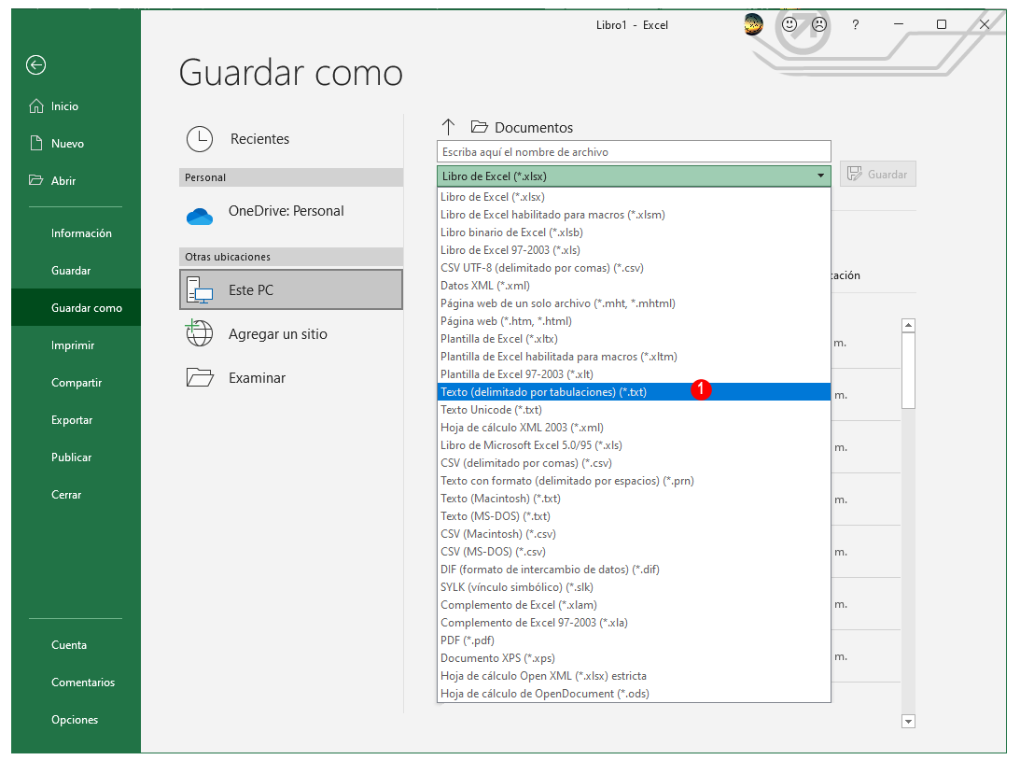Select the OneDrive cloud icon
Image resolution: width=1020 pixels, height=760 pixels.
coord(200,216)
